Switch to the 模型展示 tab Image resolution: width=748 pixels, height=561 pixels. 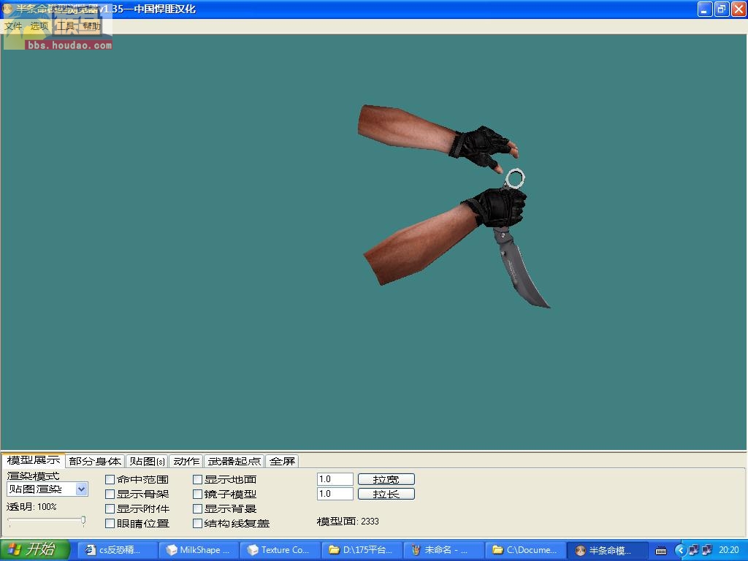tap(34, 460)
